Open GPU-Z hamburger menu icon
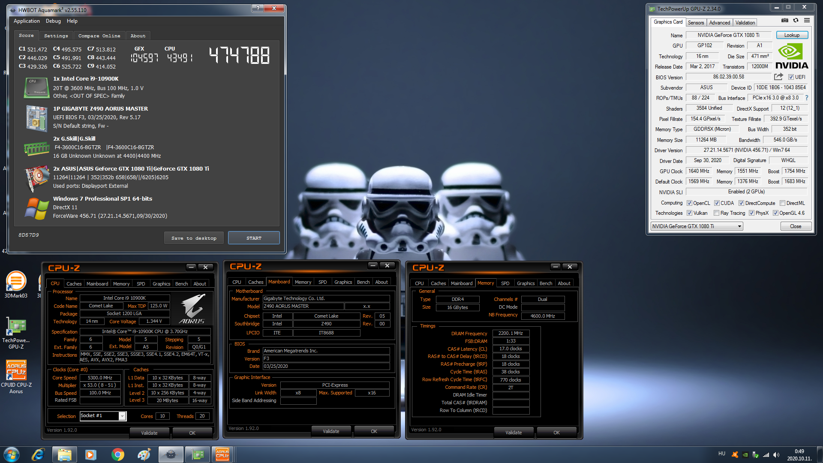Screen dimensions: 823x463 (807, 20)
